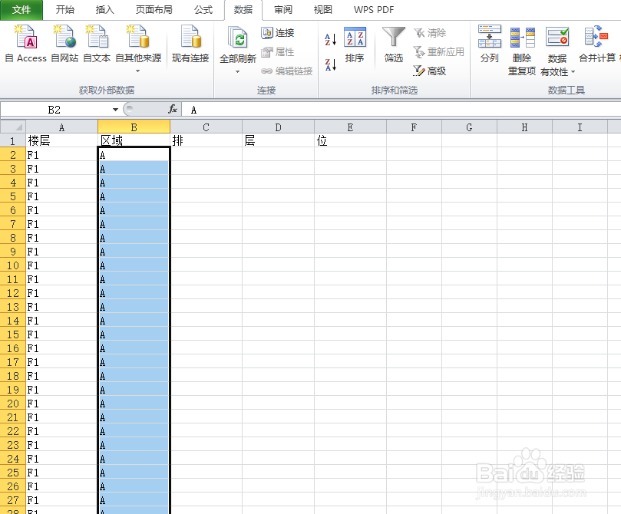This screenshot has height=514, width=621.
Task: Select column H header
Action: tap(524, 127)
